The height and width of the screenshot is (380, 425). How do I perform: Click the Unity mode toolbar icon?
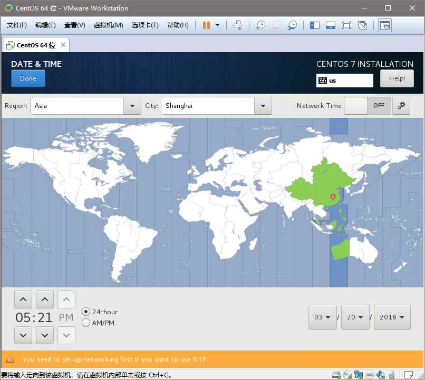(x=362, y=25)
